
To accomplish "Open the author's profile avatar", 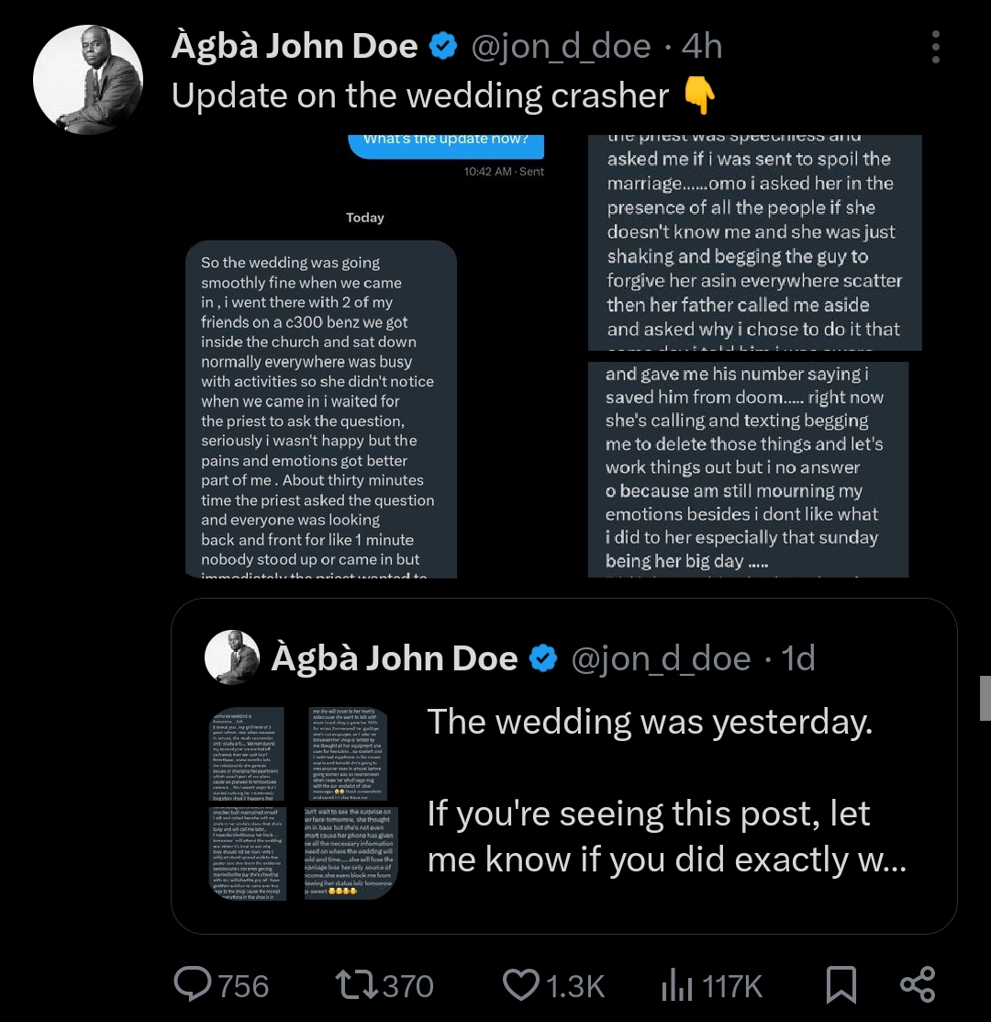I will click(x=88, y=81).
